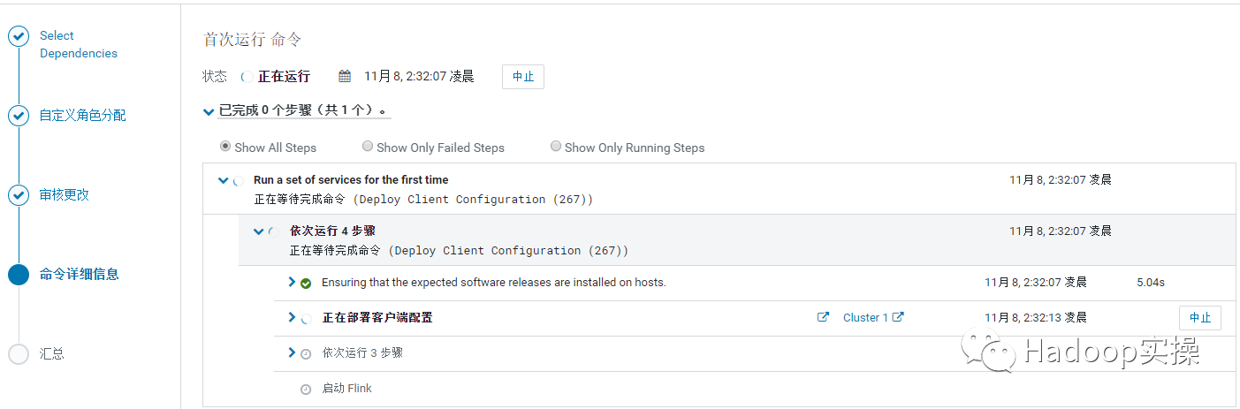1240x409 pixels.
Task: Click the calendar icon beside the start time
Action: click(x=346, y=76)
